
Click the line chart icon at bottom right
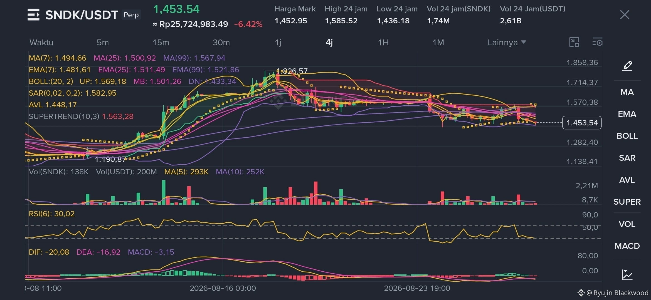627,275
